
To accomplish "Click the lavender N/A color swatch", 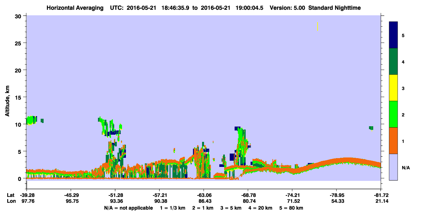I will 393,167.
